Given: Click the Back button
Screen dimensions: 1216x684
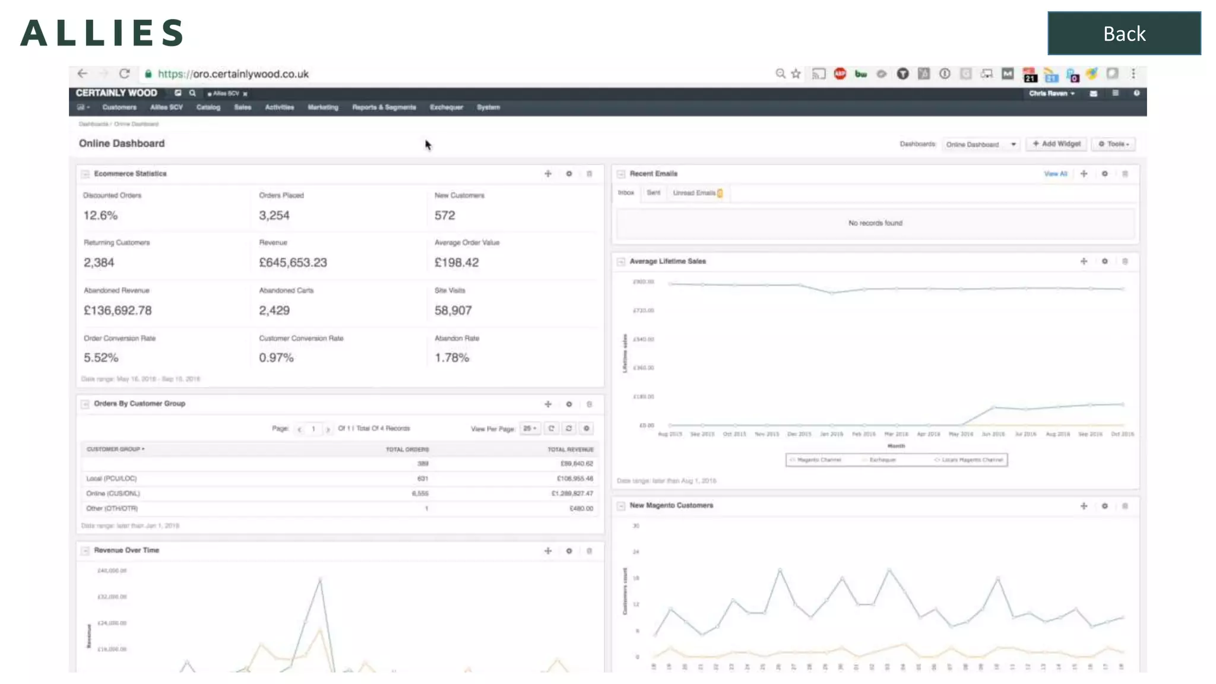Looking at the screenshot, I should pos(1123,33).
